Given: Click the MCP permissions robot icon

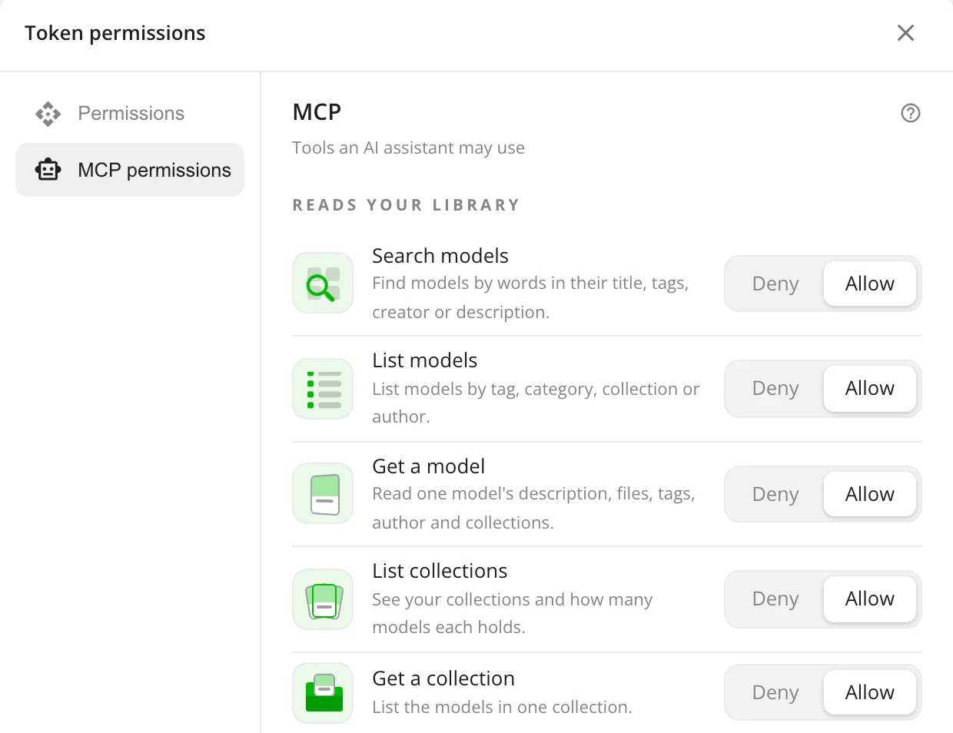Looking at the screenshot, I should click(x=48, y=170).
